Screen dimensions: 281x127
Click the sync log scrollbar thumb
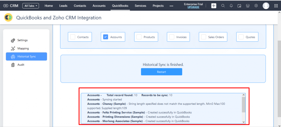pos(243,105)
